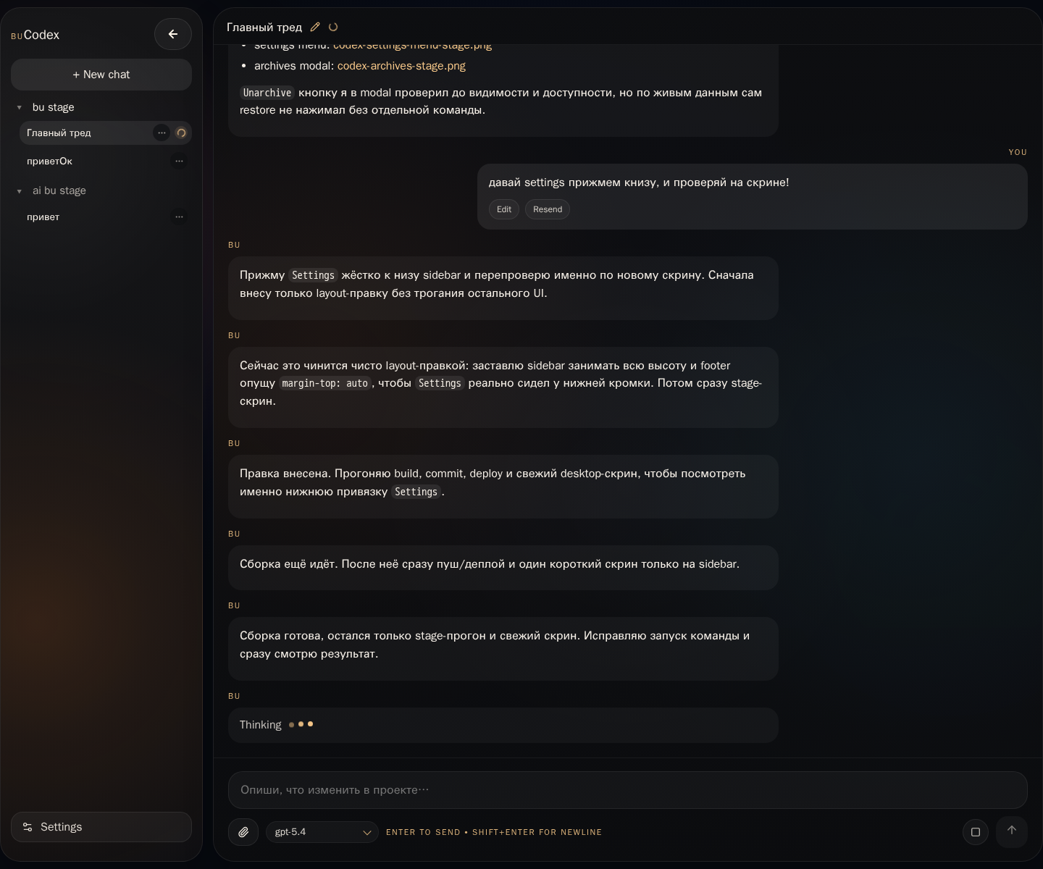Open the привет chat thread
Screen dimensions: 1043x869
[x=43, y=217]
